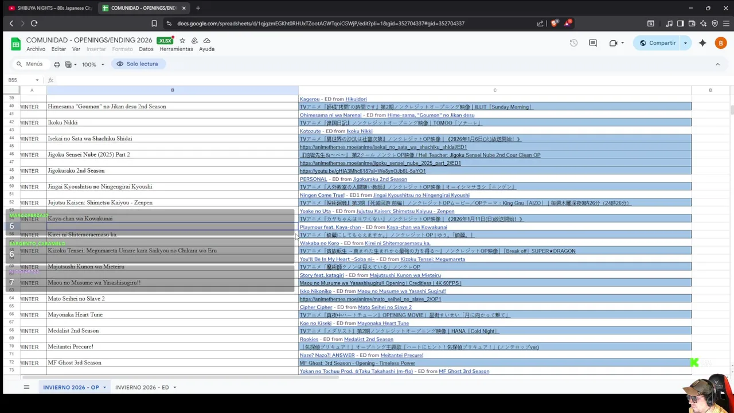Open the Google account avatar B
Screen dimensions: 734x413
pos(721,43)
